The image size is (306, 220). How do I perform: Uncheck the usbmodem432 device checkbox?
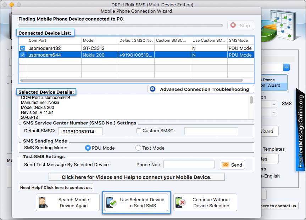coord(23,48)
